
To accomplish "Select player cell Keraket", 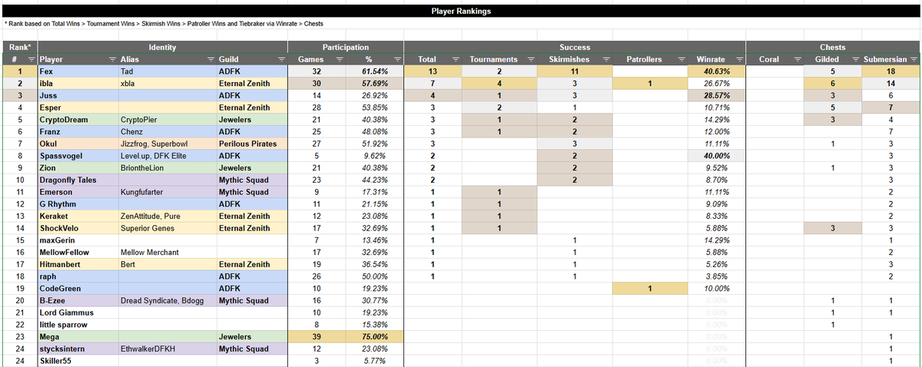I will (x=78, y=216).
